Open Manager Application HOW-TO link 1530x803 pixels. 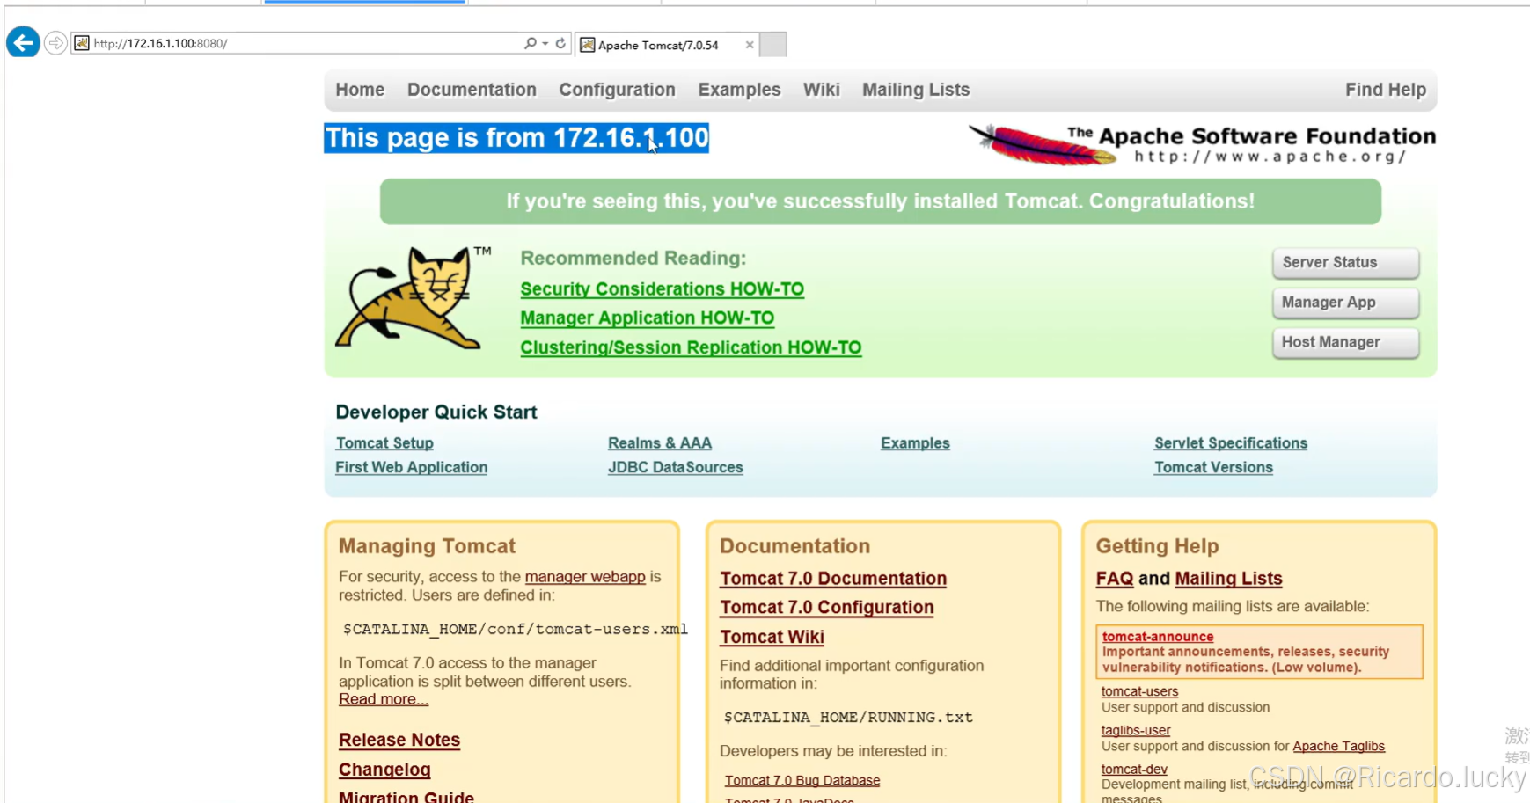(647, 318)
